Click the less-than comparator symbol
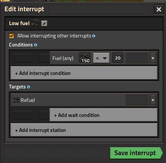166x163 pixels. [x=97, y=58]
